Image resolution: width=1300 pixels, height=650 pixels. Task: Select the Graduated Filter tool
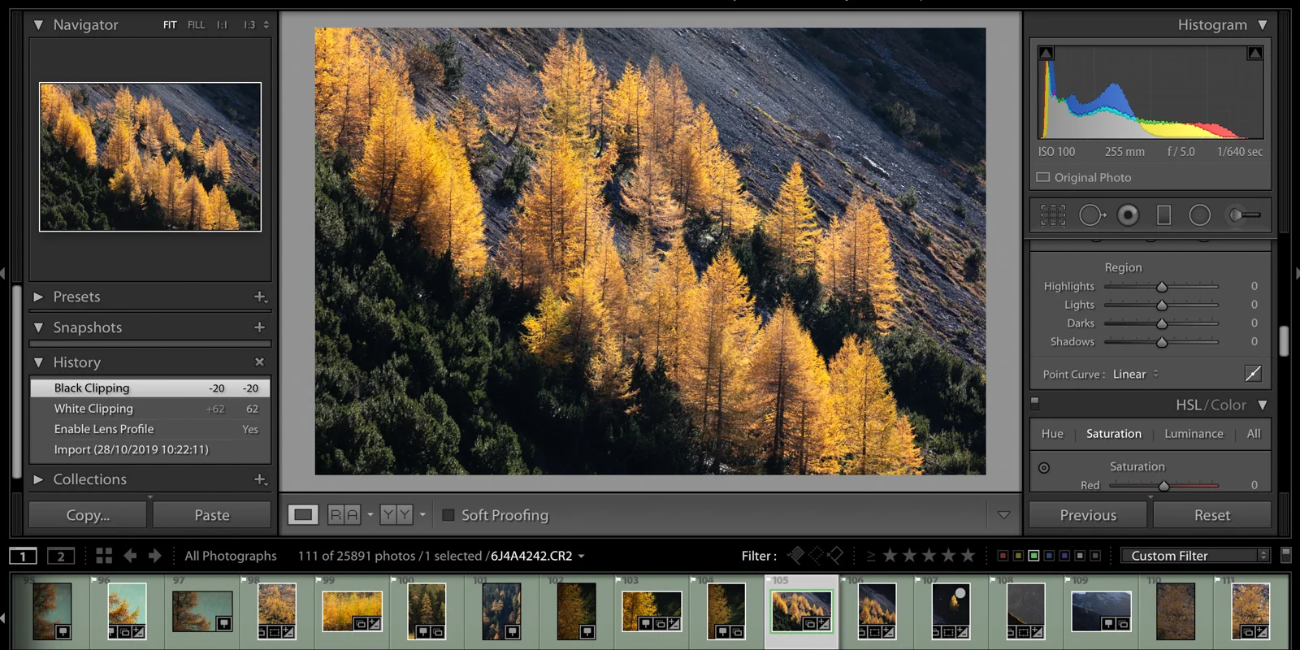point(1163,215)
